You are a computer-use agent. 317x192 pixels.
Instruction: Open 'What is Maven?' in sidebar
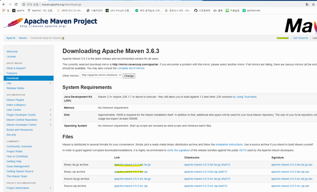click(x=16, y=68)
